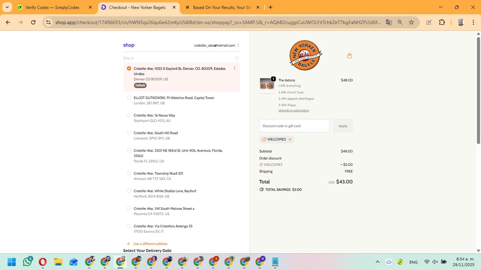The width and height of the screenshot is (481, 270).
Task: Click the USD $43.00 total amount
Action: (x=341, y=182)
